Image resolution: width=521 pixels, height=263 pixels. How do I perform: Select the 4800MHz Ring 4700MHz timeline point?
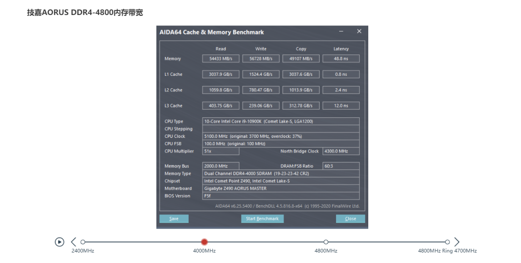[447, 242]
